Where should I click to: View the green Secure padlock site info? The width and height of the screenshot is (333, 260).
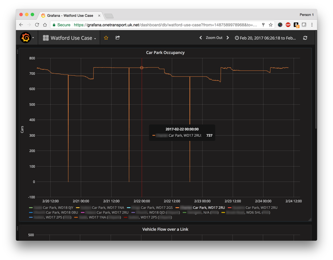pyautogui.click(x=61, y=25)
